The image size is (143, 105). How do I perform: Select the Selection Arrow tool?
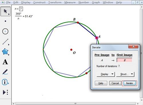coord(5,11)
